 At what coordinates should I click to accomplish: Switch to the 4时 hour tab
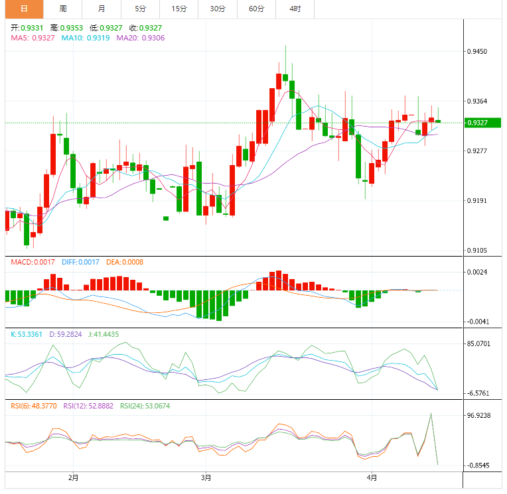295,9
